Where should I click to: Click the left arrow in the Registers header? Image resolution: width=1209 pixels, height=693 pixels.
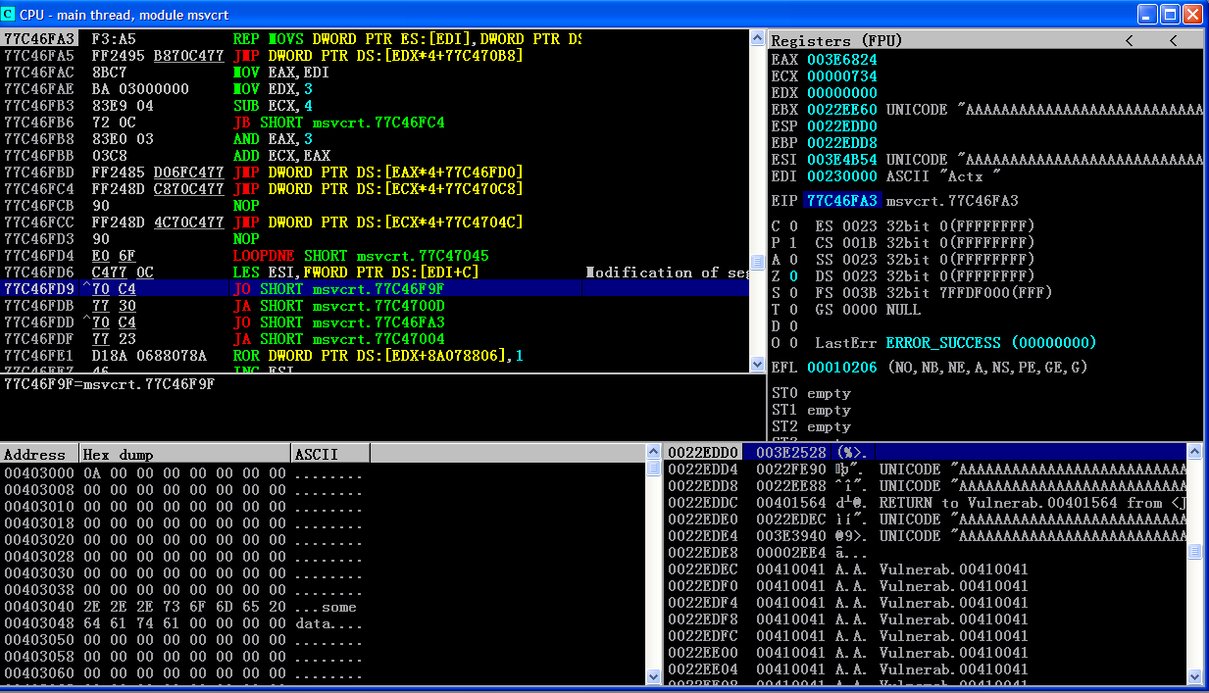pyautogui.click(x=1130, y=40)
